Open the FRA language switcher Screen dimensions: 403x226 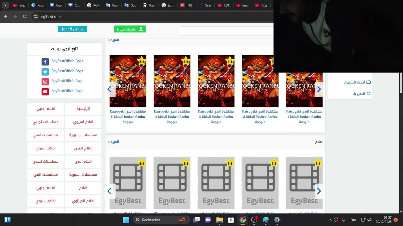[x=353, y=220]
